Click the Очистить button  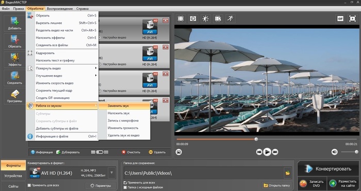tap(131, 152)
